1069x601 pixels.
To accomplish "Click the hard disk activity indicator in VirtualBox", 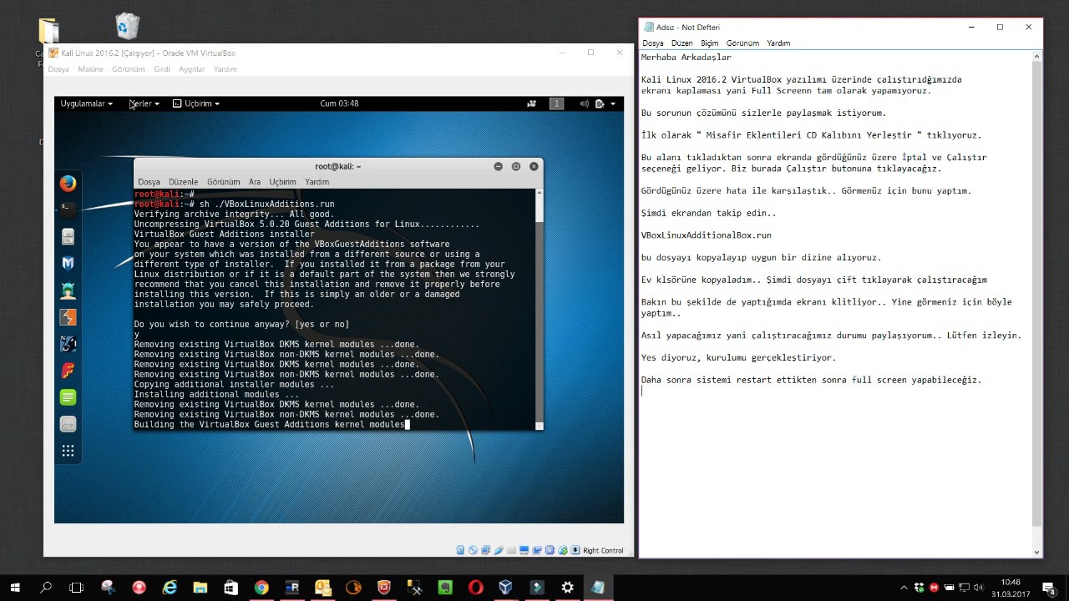I will pos(460,550).
